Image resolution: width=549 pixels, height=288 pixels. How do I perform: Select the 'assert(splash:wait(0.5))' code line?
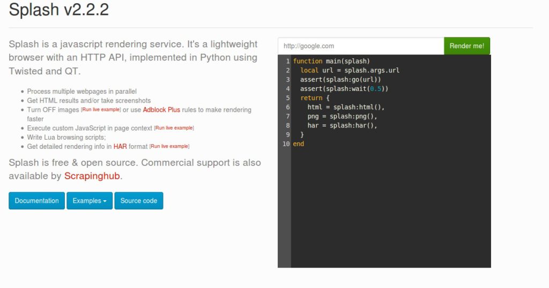344,89
